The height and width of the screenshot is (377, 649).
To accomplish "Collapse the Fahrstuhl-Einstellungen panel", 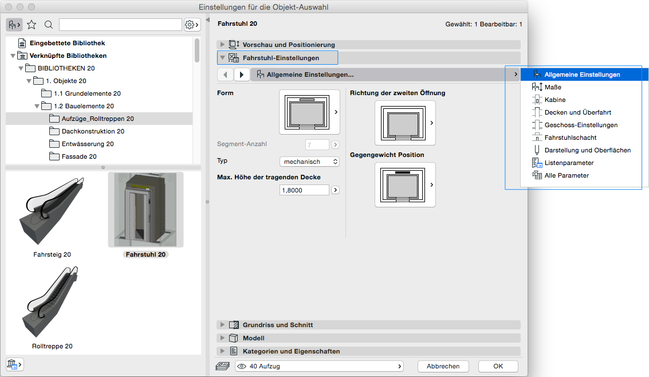I will [223, 58].
